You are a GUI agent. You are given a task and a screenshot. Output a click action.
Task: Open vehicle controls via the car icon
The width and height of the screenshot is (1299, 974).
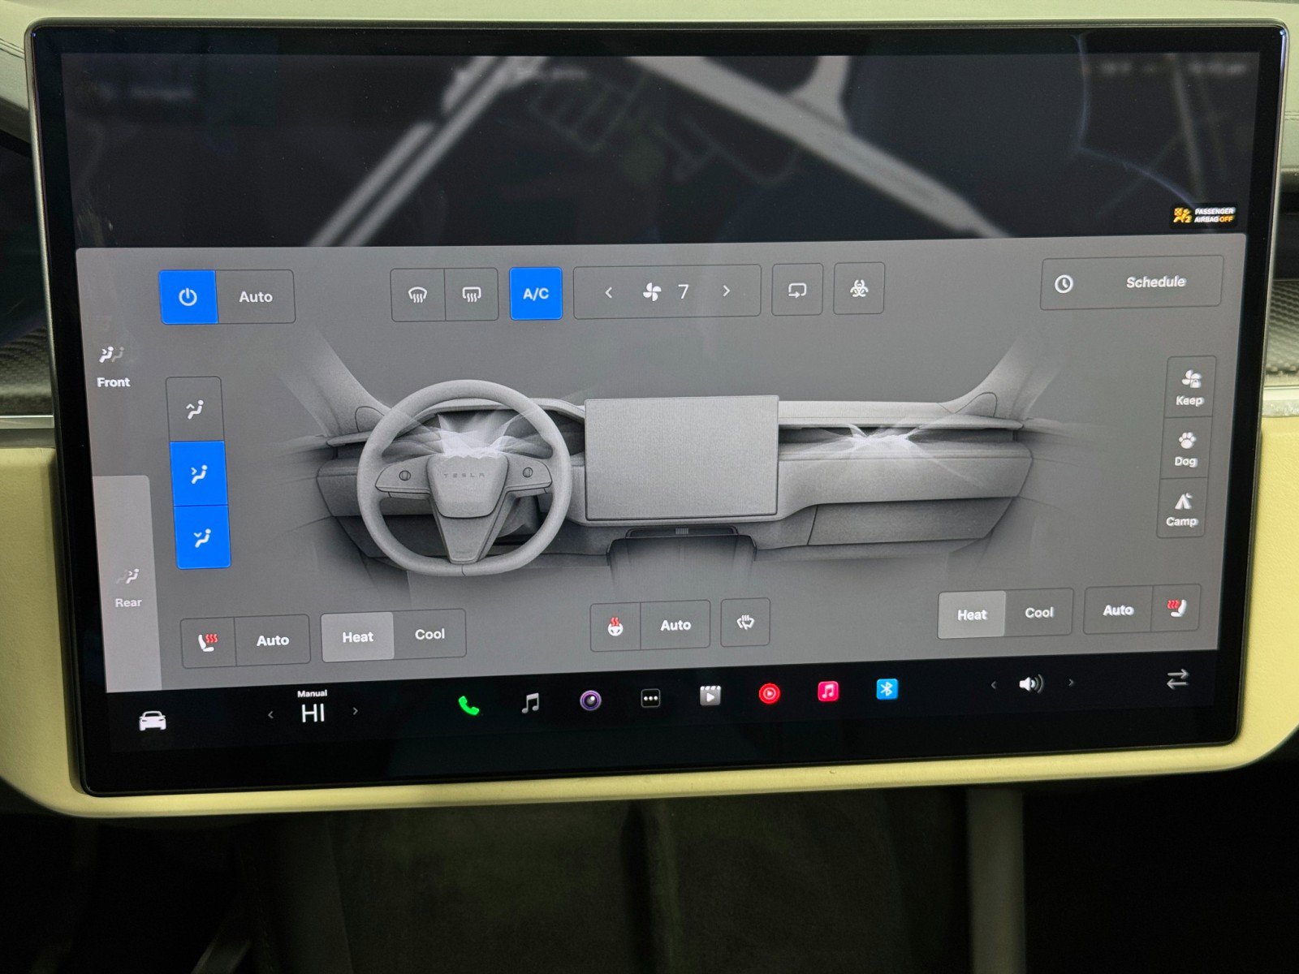pyautogui.click(x=153, y=719)
